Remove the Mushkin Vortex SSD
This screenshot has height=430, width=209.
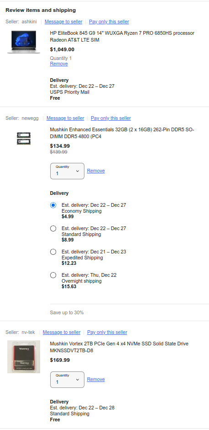click(x=96, y=380)
